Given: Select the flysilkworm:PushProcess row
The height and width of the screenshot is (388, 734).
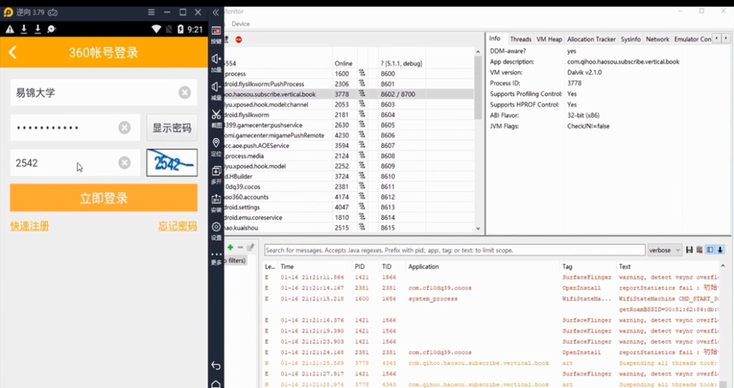Looking at the screenshot, I should [x=349, y=84].
